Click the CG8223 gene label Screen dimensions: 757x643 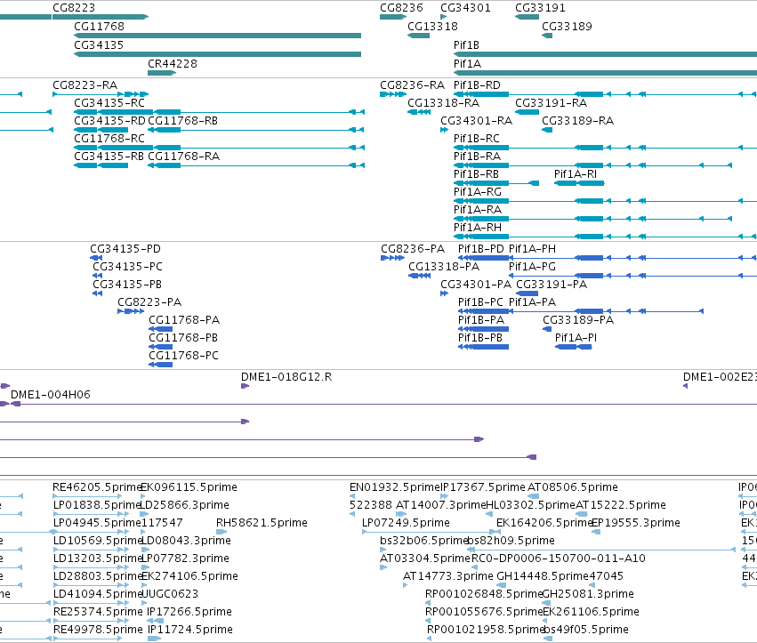pos(74,8)
